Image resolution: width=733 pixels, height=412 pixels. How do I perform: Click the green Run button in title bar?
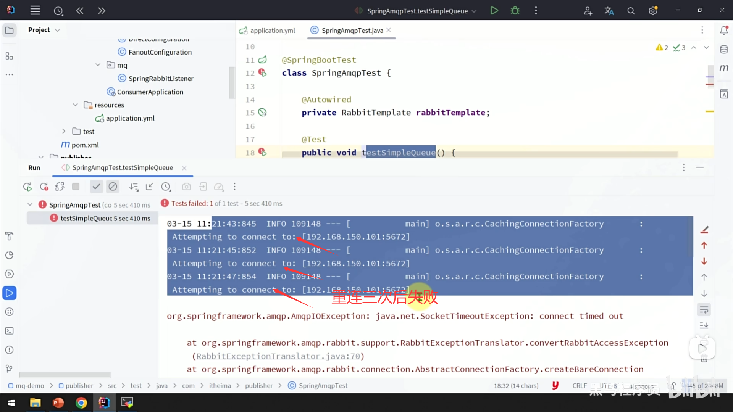point(494,11)
